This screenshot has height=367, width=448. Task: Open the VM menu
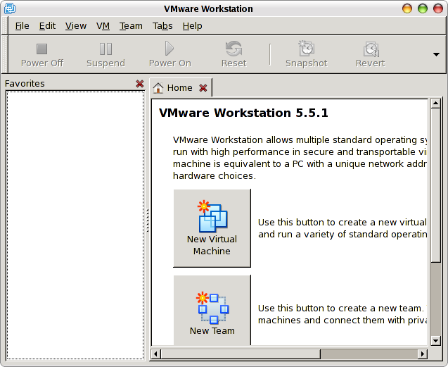(103, 26)
